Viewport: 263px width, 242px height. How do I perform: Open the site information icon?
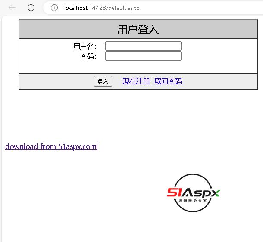point(54,8)
